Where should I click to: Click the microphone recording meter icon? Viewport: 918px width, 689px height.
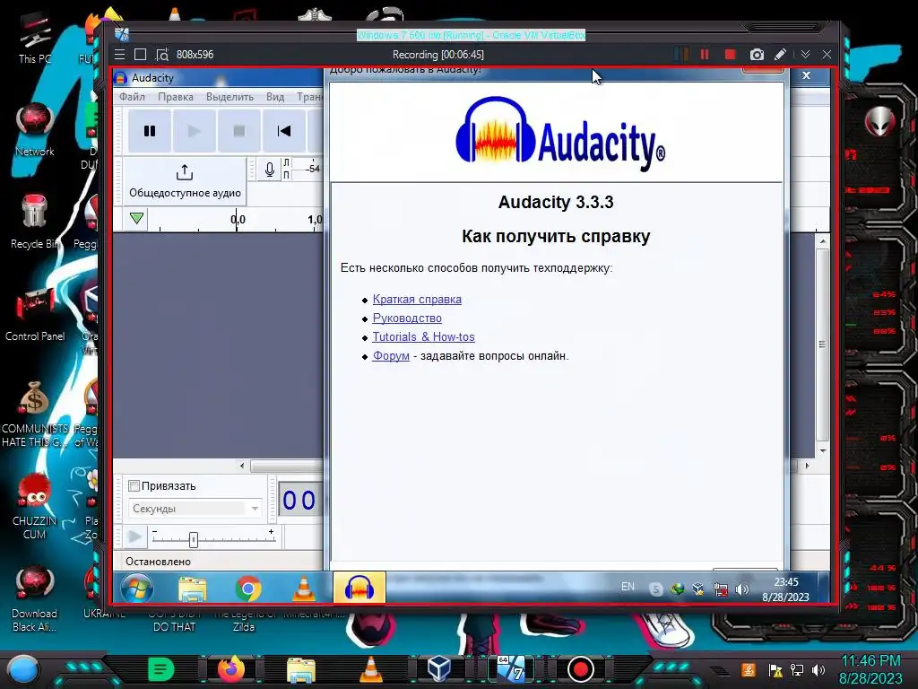point(269,170)
